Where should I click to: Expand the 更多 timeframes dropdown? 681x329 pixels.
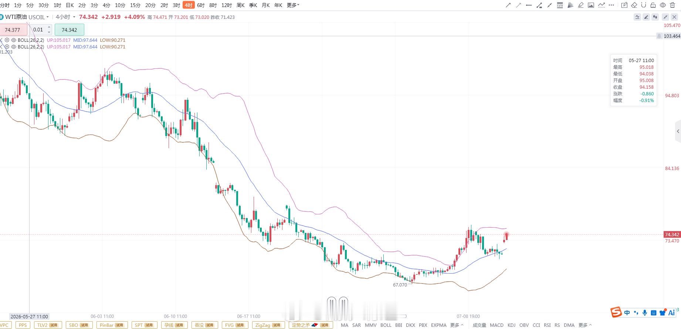pos(293,5)
